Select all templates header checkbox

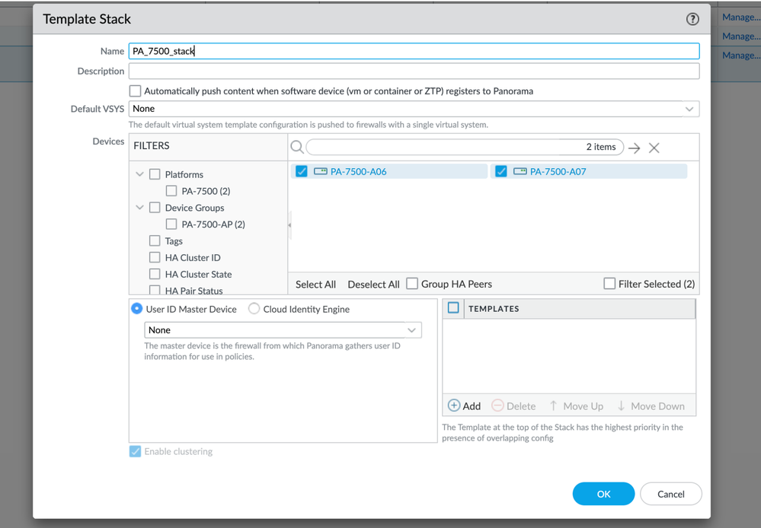click(x=453, y=308)
